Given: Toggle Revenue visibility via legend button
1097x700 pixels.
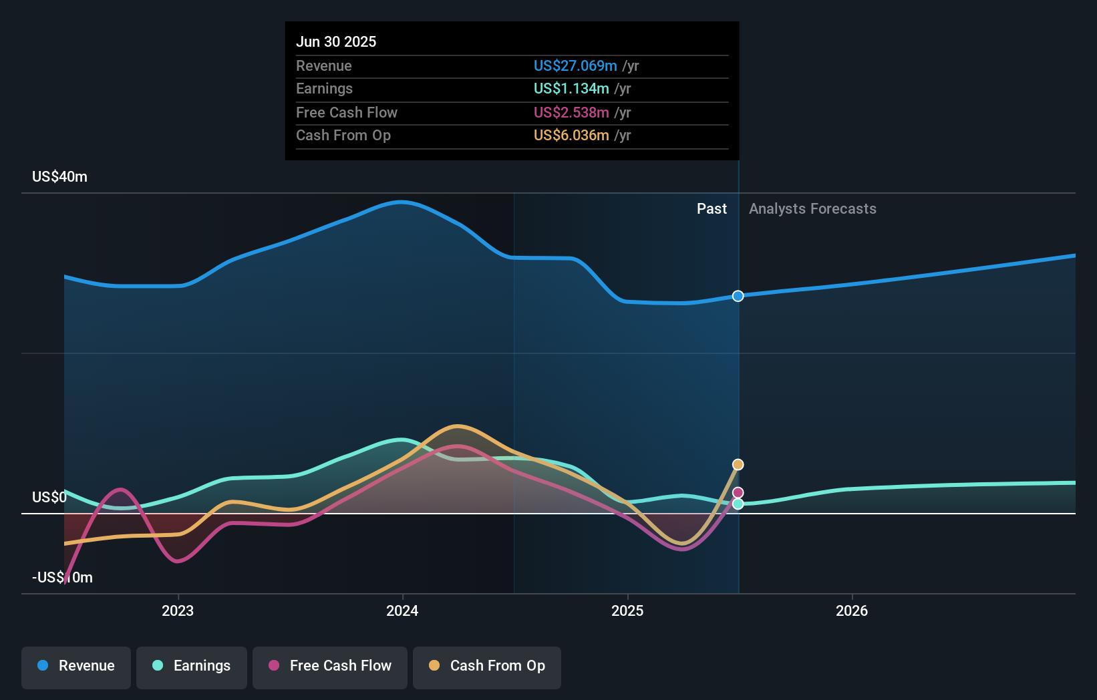Looking at the screenshot, I should [x=75, y=666].
